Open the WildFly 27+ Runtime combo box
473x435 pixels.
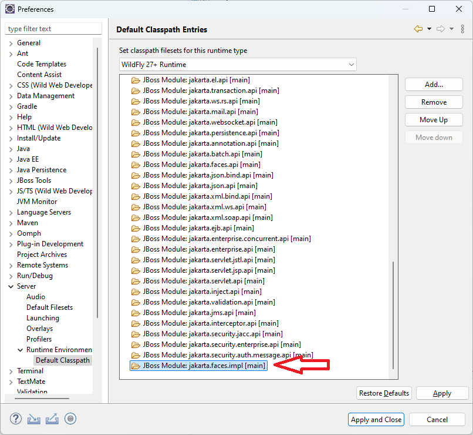pos(238,65)
